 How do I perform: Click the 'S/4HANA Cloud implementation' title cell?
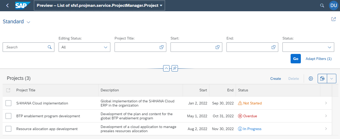point(42,103)
